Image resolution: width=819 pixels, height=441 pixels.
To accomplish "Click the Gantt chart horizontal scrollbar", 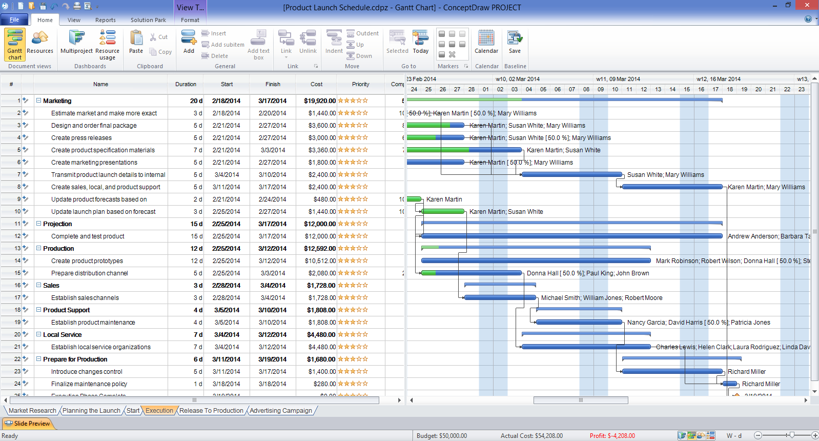I will click(580, 400).
